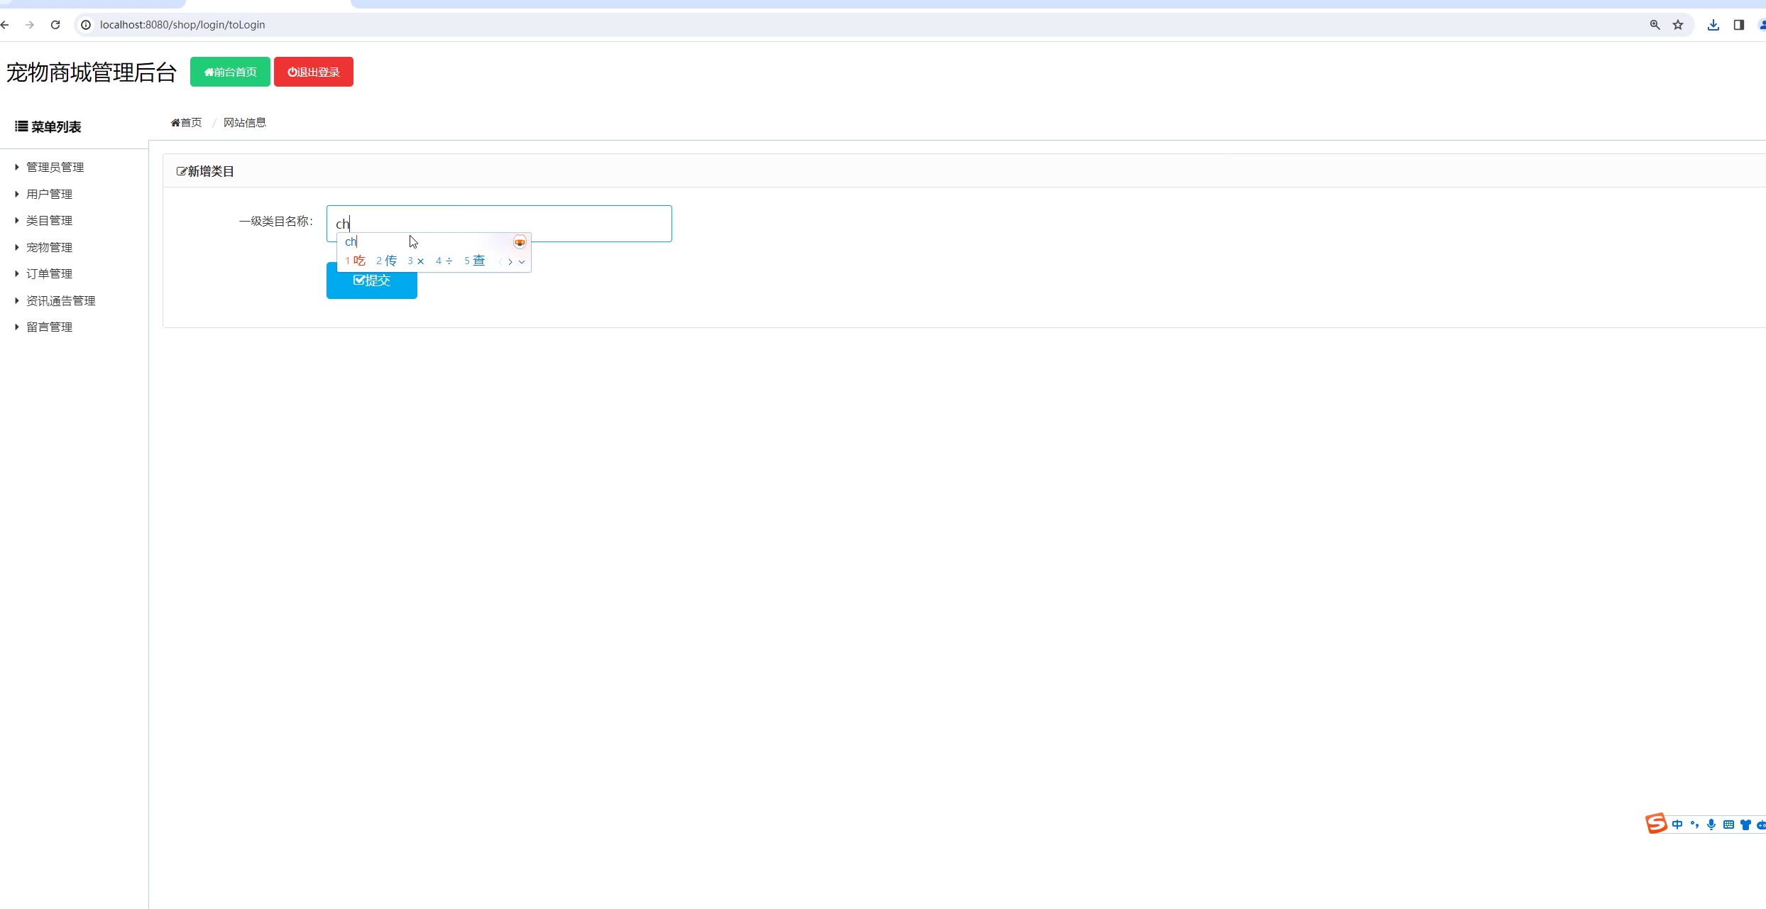Expand 订单管理 menu arrow
Screen dimensions: 1766x909
[x=16, y=273]
